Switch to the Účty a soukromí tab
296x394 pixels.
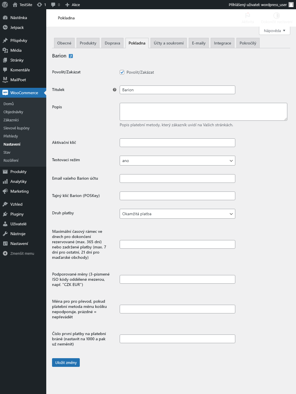(x=169, y=43)
